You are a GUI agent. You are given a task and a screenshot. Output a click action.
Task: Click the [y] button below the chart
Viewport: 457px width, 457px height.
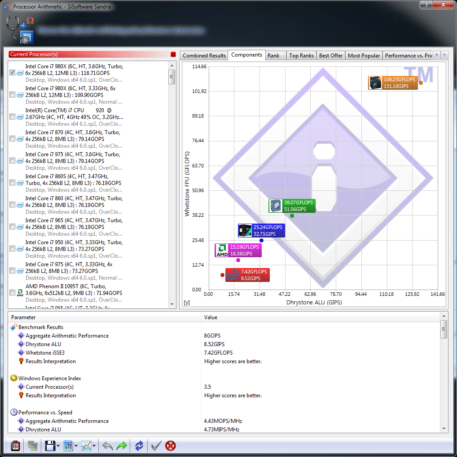click(x=187, y=303)
